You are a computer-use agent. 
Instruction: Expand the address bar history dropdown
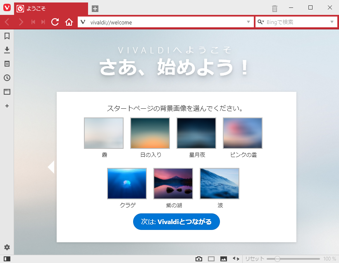click(x=248, y=22)
